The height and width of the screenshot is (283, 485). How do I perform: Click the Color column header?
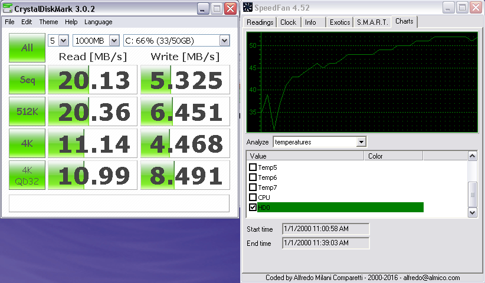click(394, 156)
